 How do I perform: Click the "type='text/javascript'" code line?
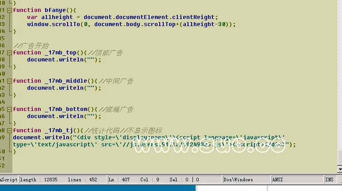154,145
